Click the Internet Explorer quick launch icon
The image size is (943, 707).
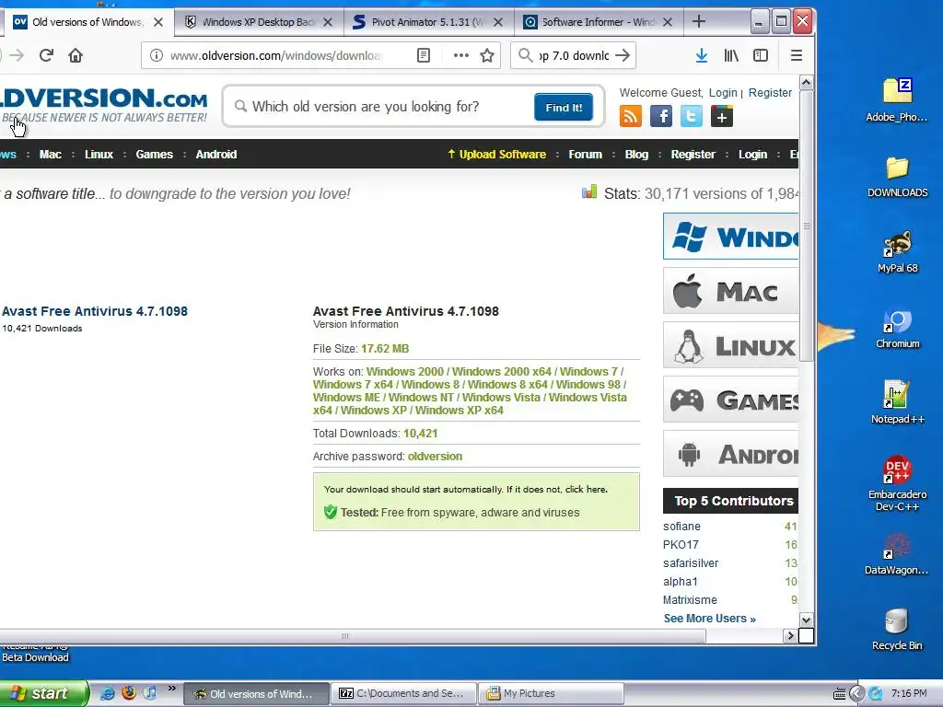tap(107, 693)
